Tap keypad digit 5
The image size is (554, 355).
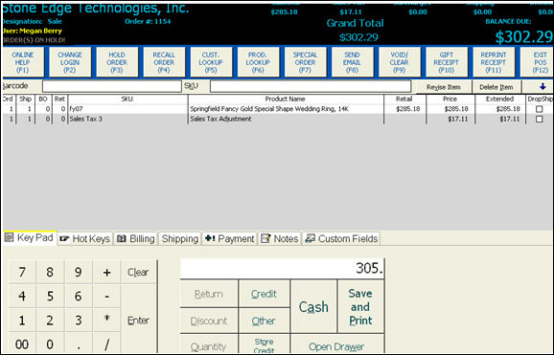click(x=50, y=296)
